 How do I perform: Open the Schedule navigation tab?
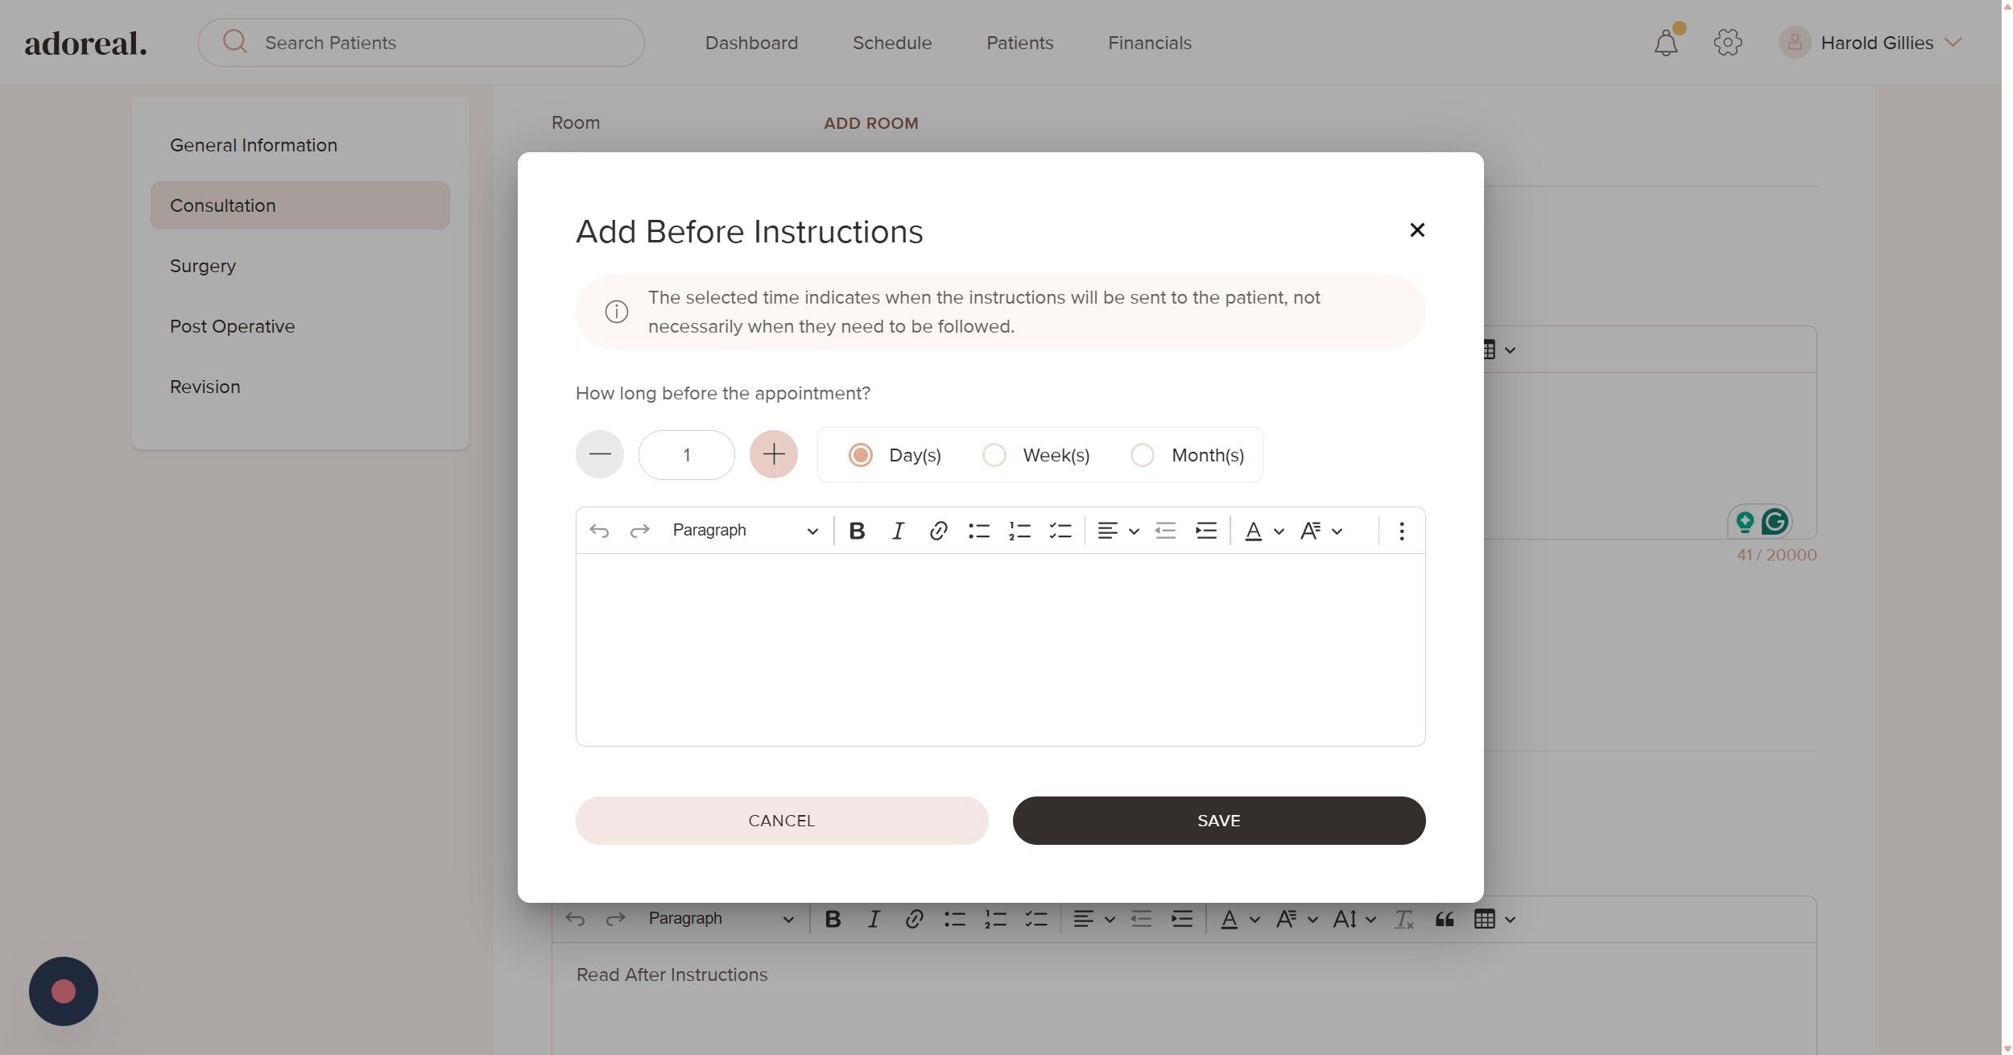[891, 43]
